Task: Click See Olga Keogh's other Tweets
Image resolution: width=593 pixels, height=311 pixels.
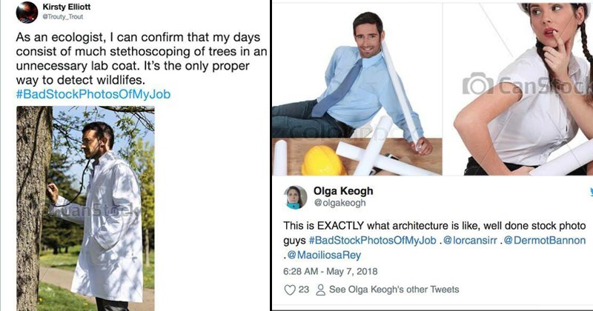Action: (394, 290)
